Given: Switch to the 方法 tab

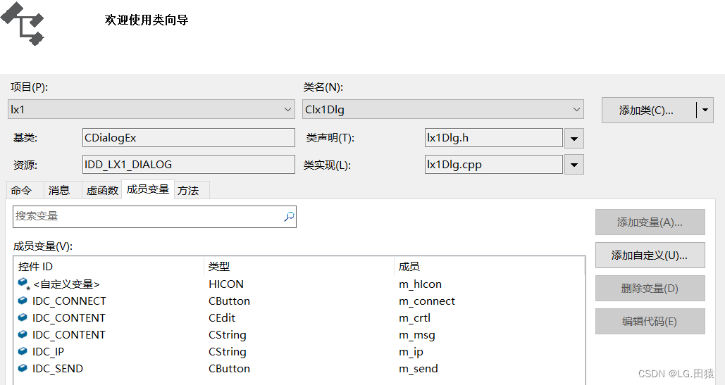Looking at the screenshot, I should pos(188,190).
